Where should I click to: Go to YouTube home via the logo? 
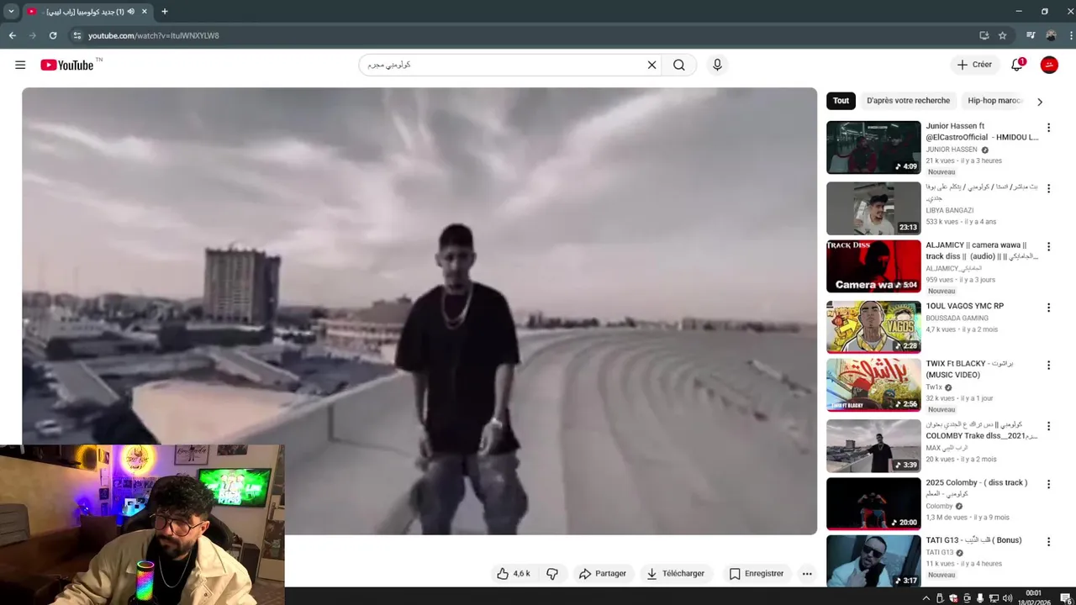[67, 65]
